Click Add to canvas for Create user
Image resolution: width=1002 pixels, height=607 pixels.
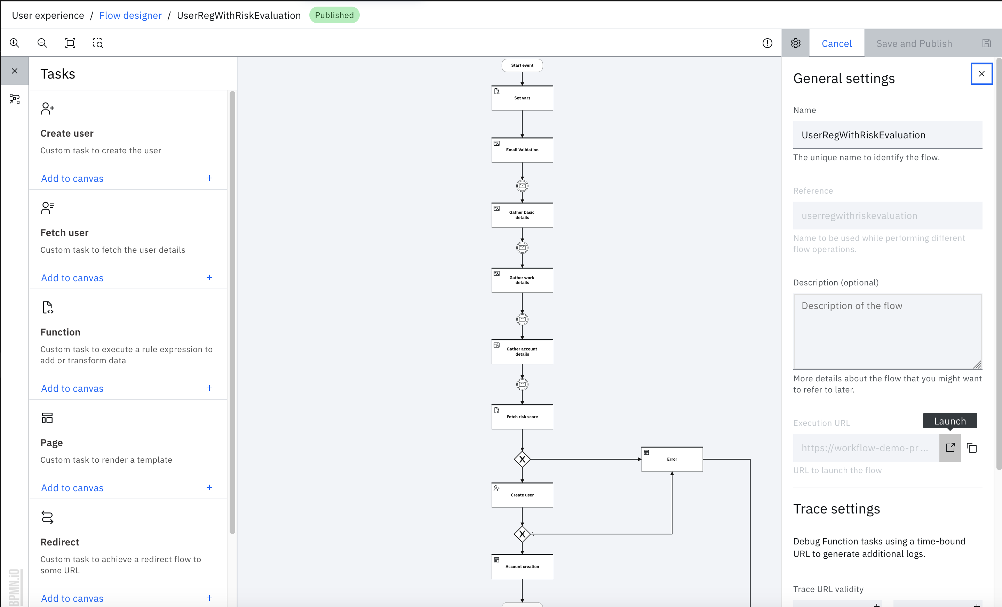pos(72,178)
